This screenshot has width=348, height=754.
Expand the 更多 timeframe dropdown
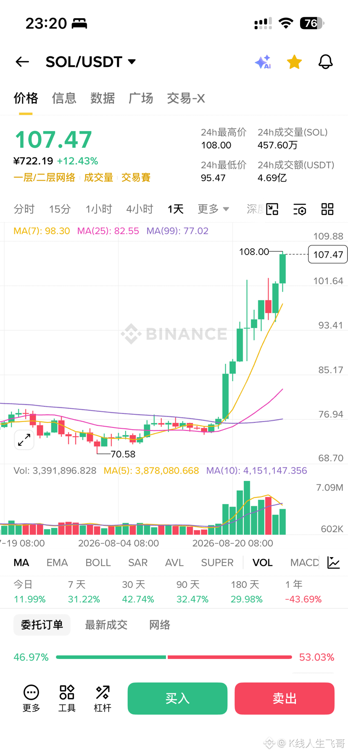coord(214,209)
